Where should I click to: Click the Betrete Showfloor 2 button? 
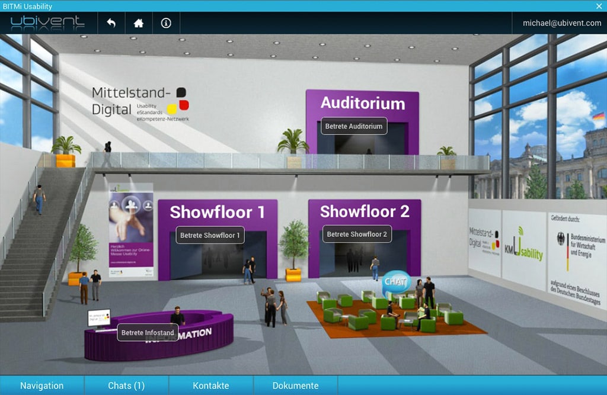[x=357, y=234]
